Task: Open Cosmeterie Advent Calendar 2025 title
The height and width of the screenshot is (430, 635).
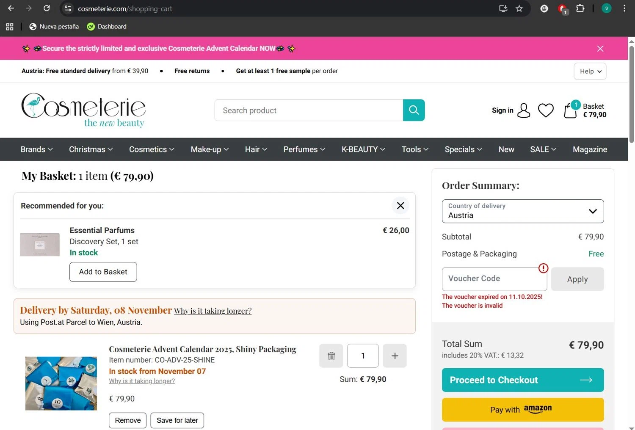Action: pos(202,349)
